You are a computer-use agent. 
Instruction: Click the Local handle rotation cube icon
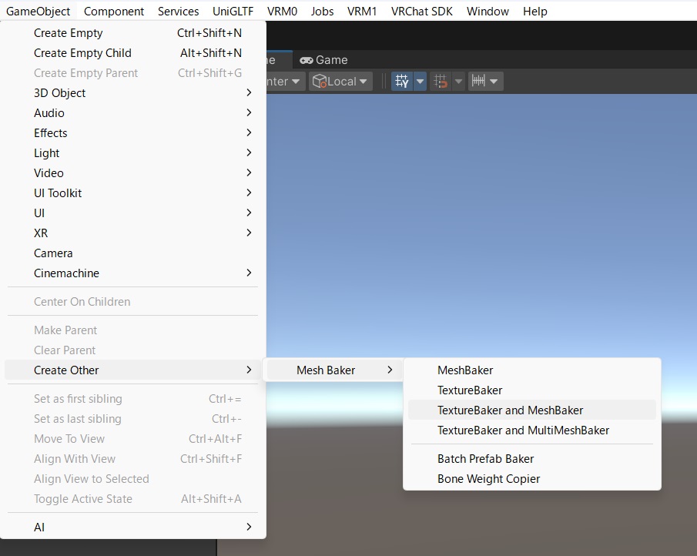pos(320,81)
